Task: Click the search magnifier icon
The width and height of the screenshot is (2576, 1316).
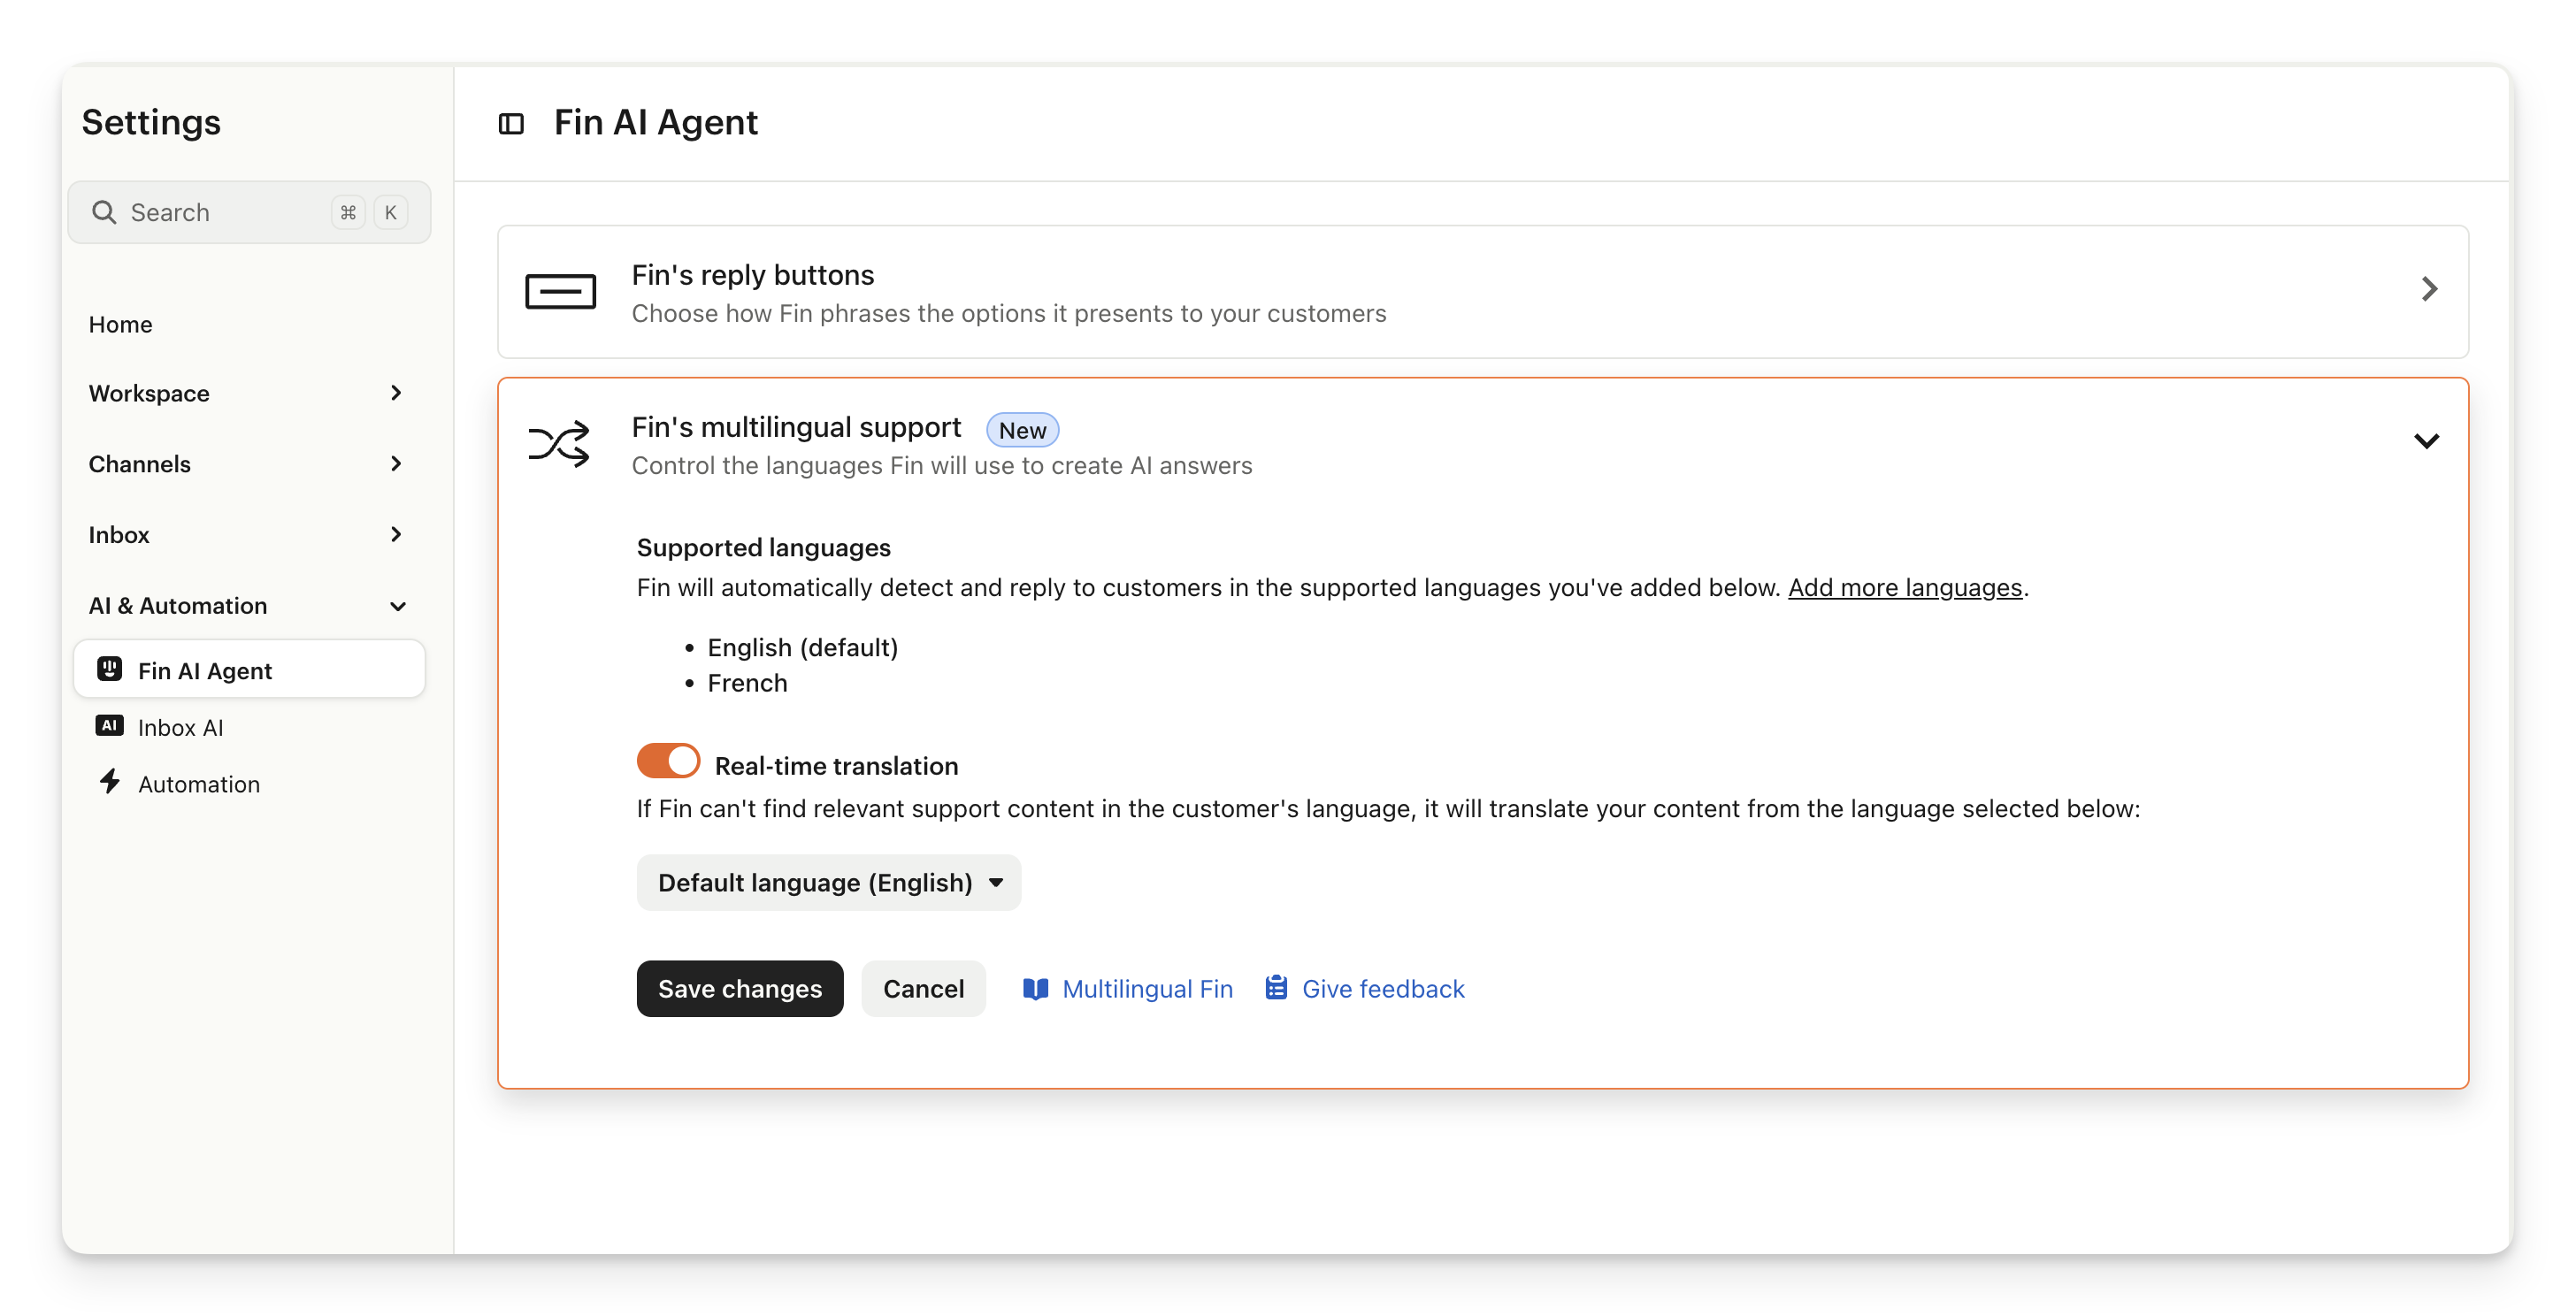Action: (104, 212)
